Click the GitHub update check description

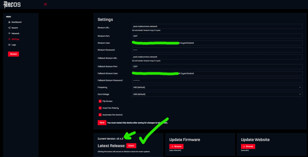[124, 152]
